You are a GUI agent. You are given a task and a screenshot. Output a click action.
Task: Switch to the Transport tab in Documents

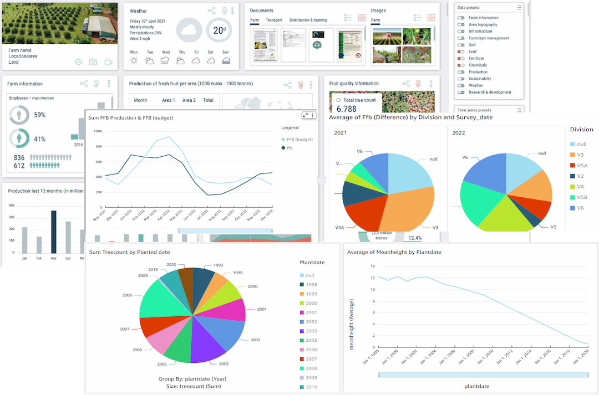coord(275,19)
